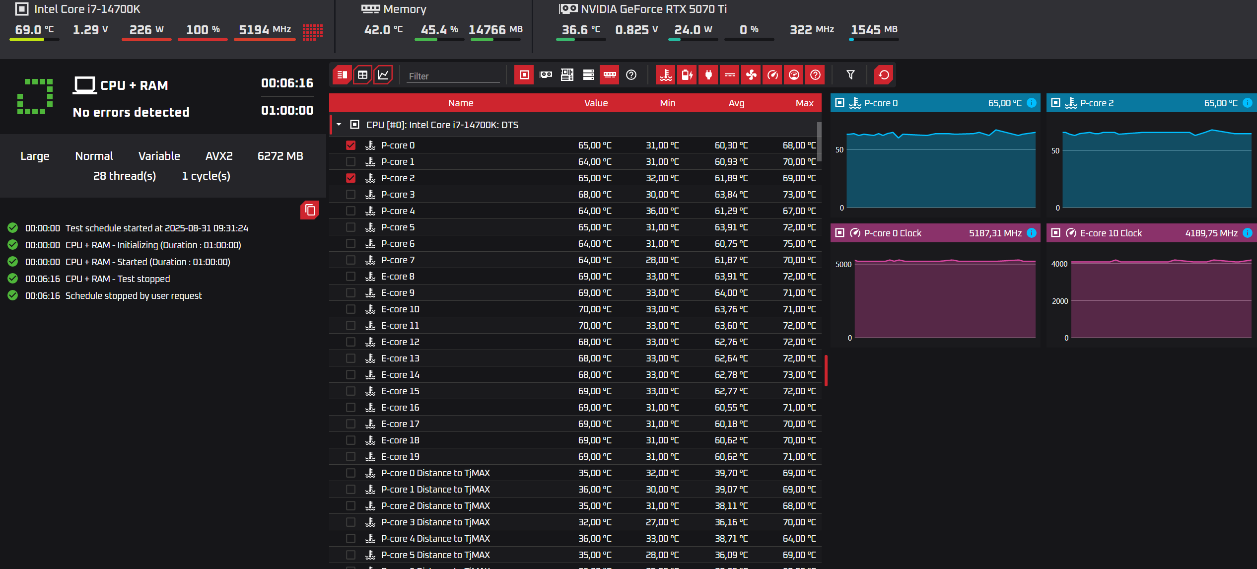Copy log with red copy icon
Viewport: 1257px width, 569px height.
pyautogui.click(x=310, y=210)
